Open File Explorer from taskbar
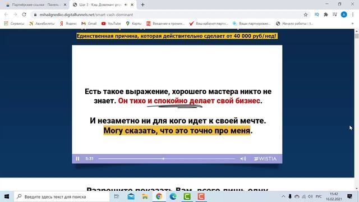359x202 pixels. (145, 196)
